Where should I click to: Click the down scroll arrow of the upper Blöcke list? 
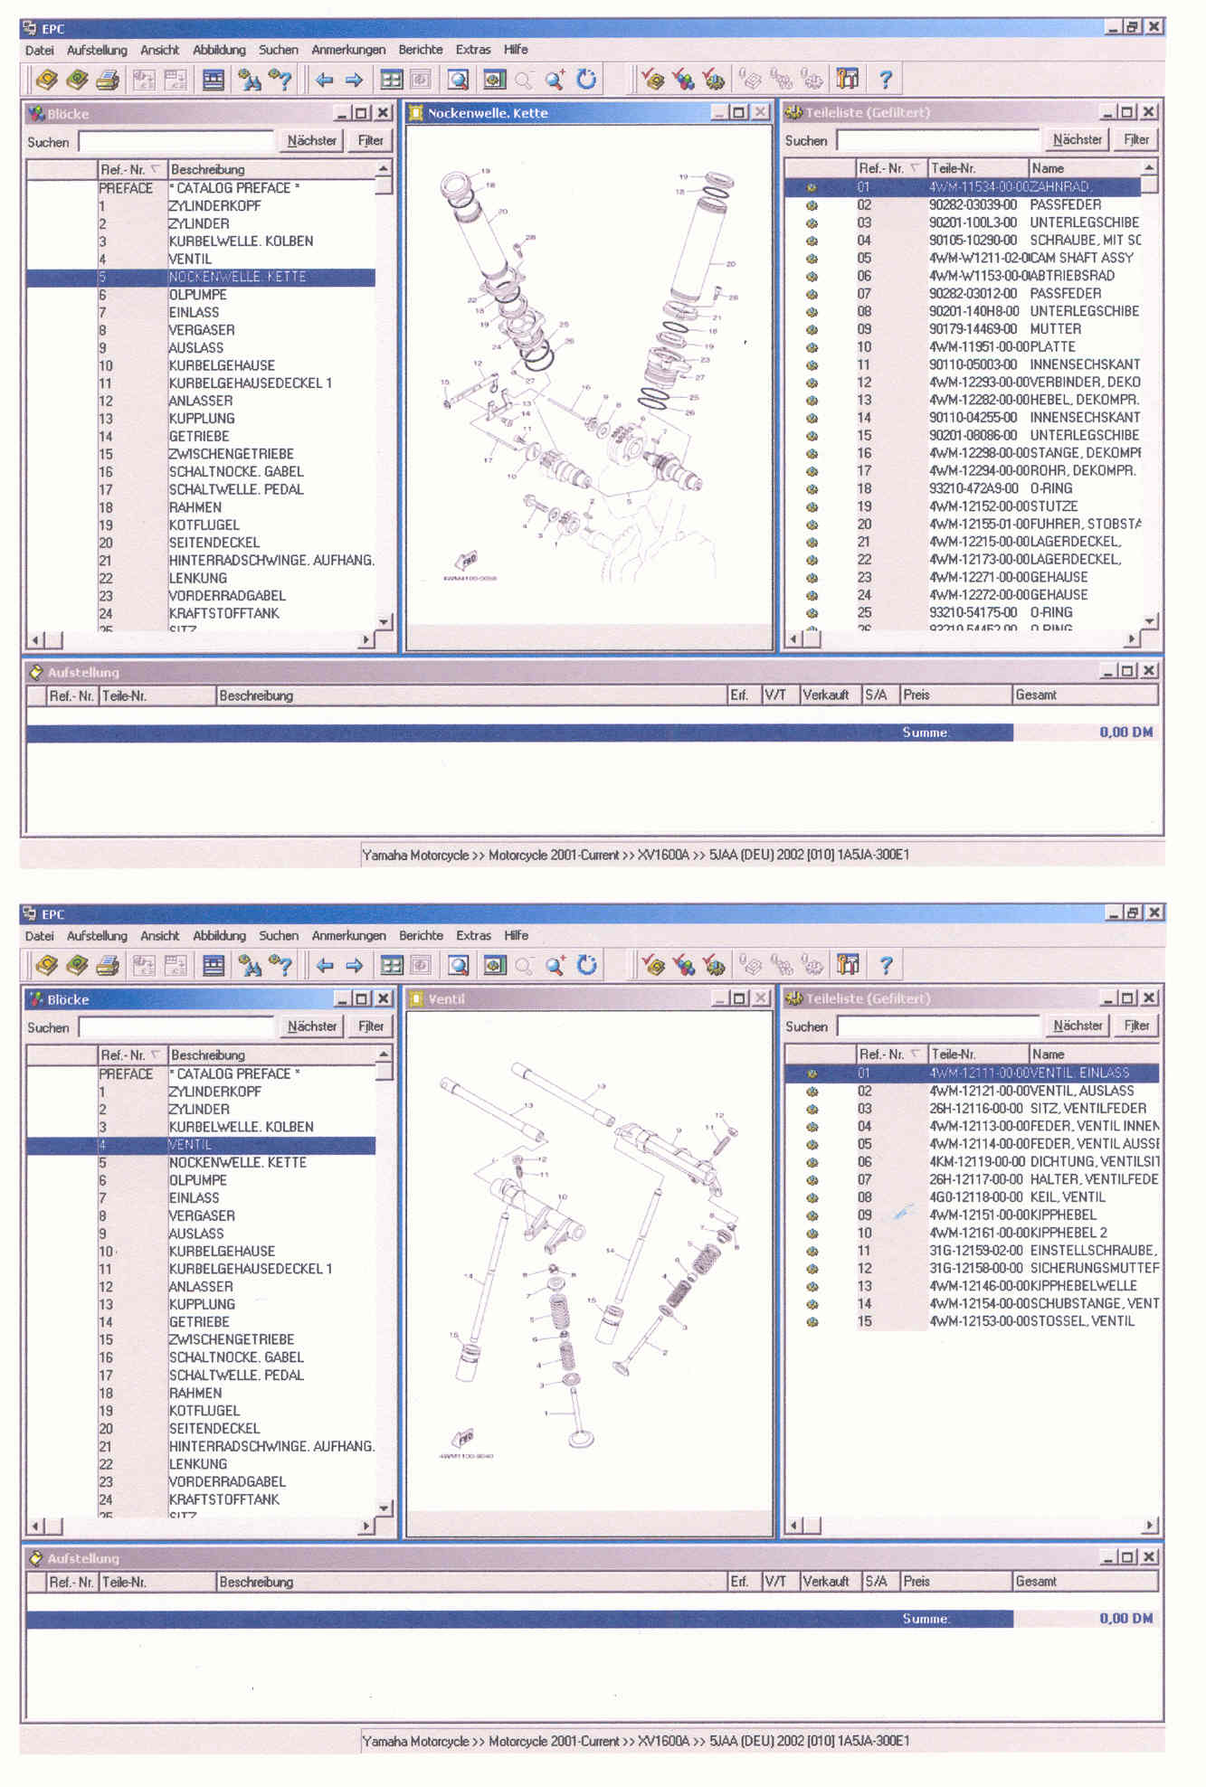(x=385, y=621)
